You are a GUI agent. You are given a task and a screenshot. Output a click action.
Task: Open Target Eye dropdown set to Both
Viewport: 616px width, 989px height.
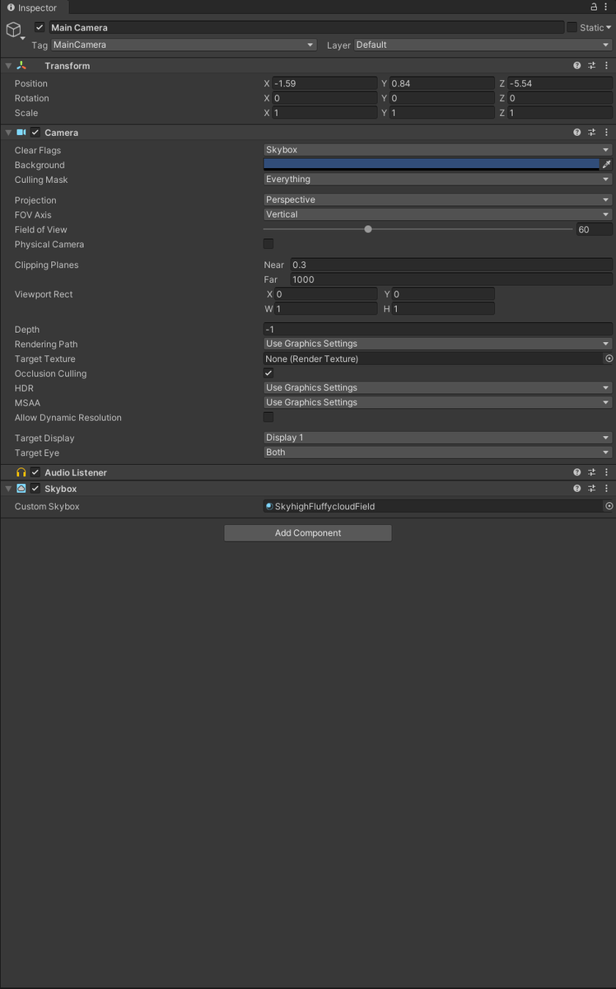click(437, 452)
